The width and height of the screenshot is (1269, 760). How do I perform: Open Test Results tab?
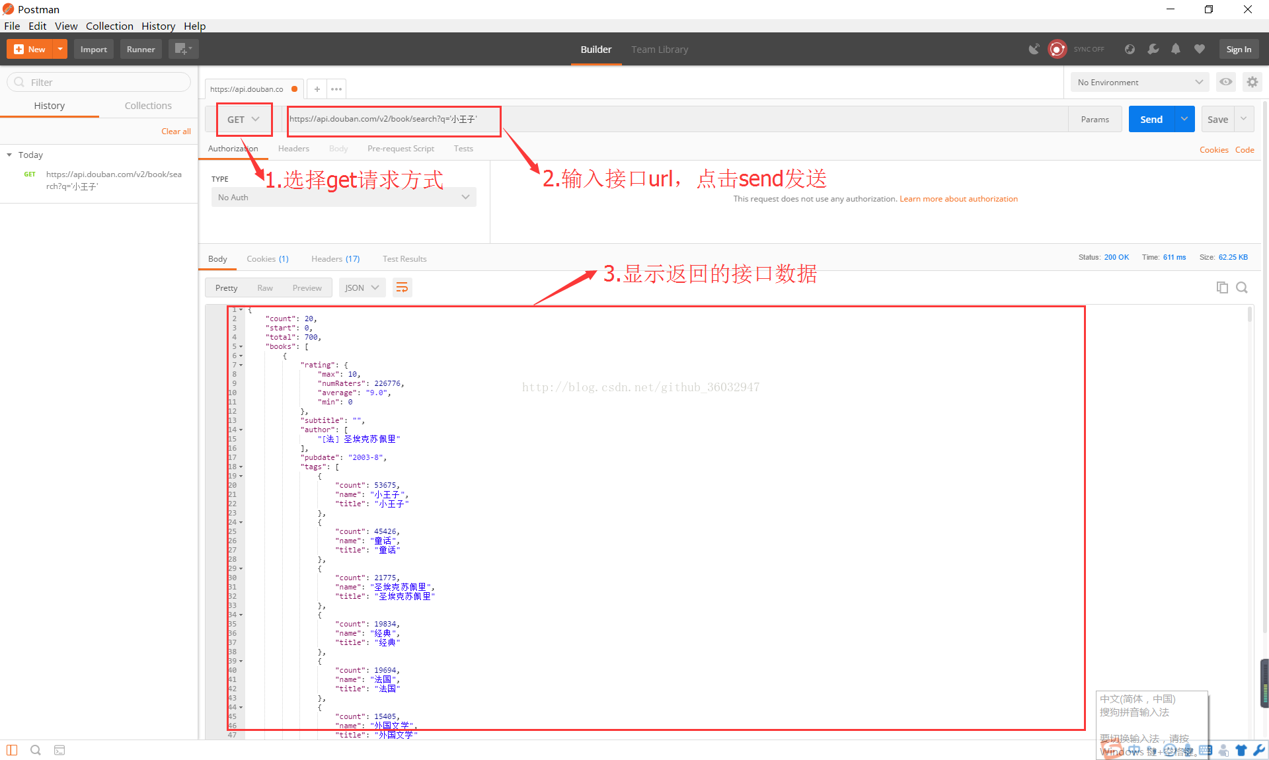click(404, 259)
